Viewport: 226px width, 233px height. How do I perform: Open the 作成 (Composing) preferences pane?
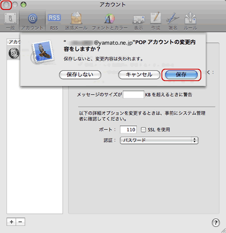(x=156, y=21)
